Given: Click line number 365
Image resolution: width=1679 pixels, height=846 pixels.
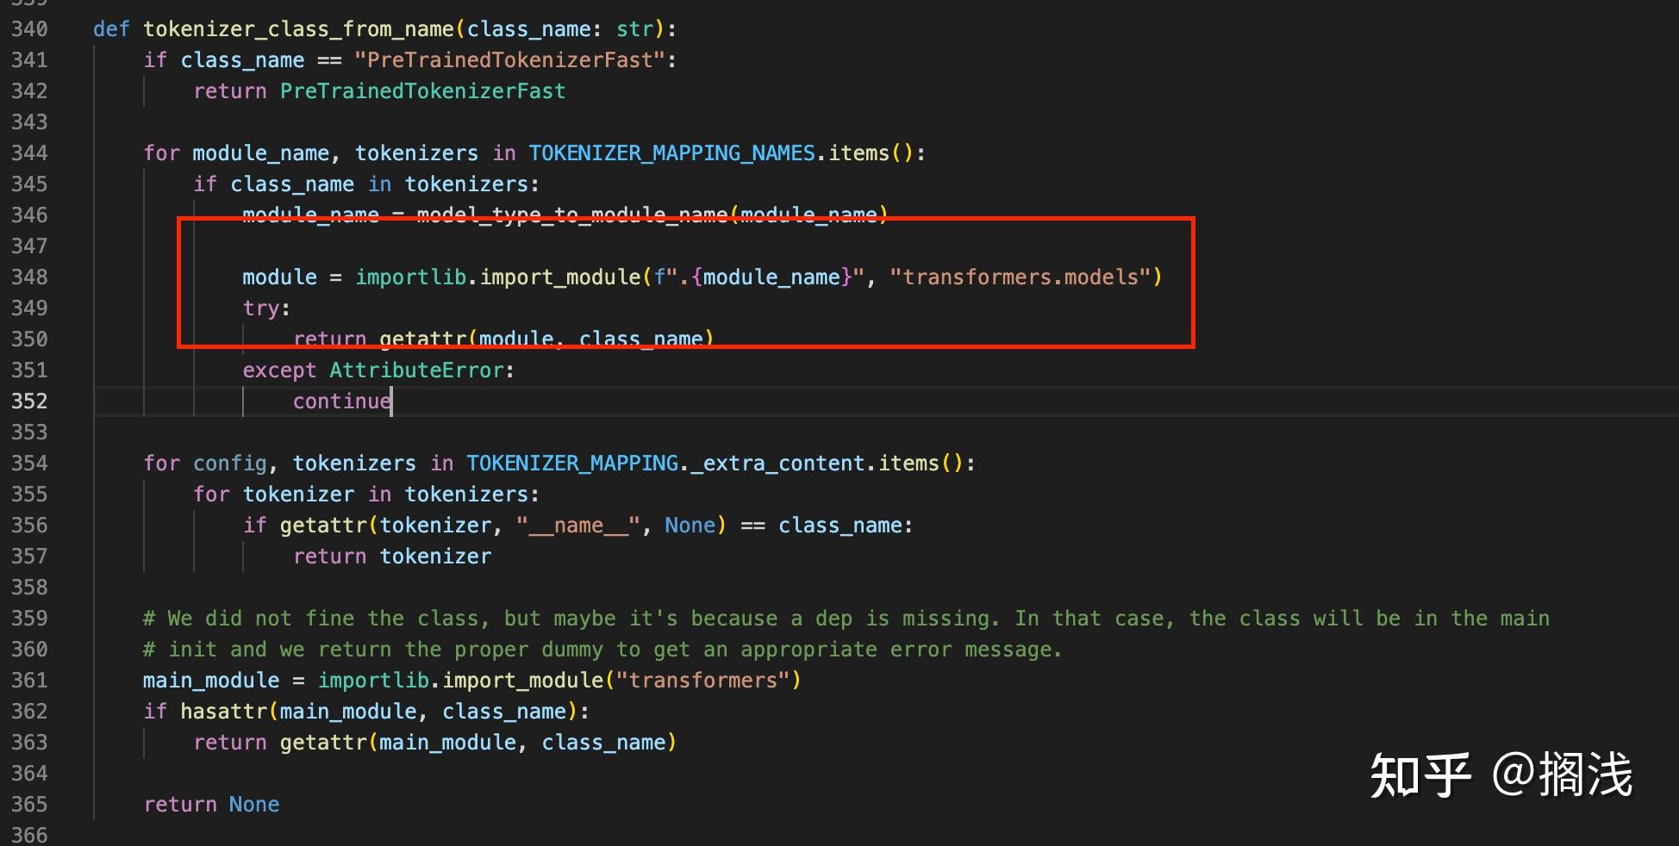Looking at the screenshot, I should [x=28, y=804].
